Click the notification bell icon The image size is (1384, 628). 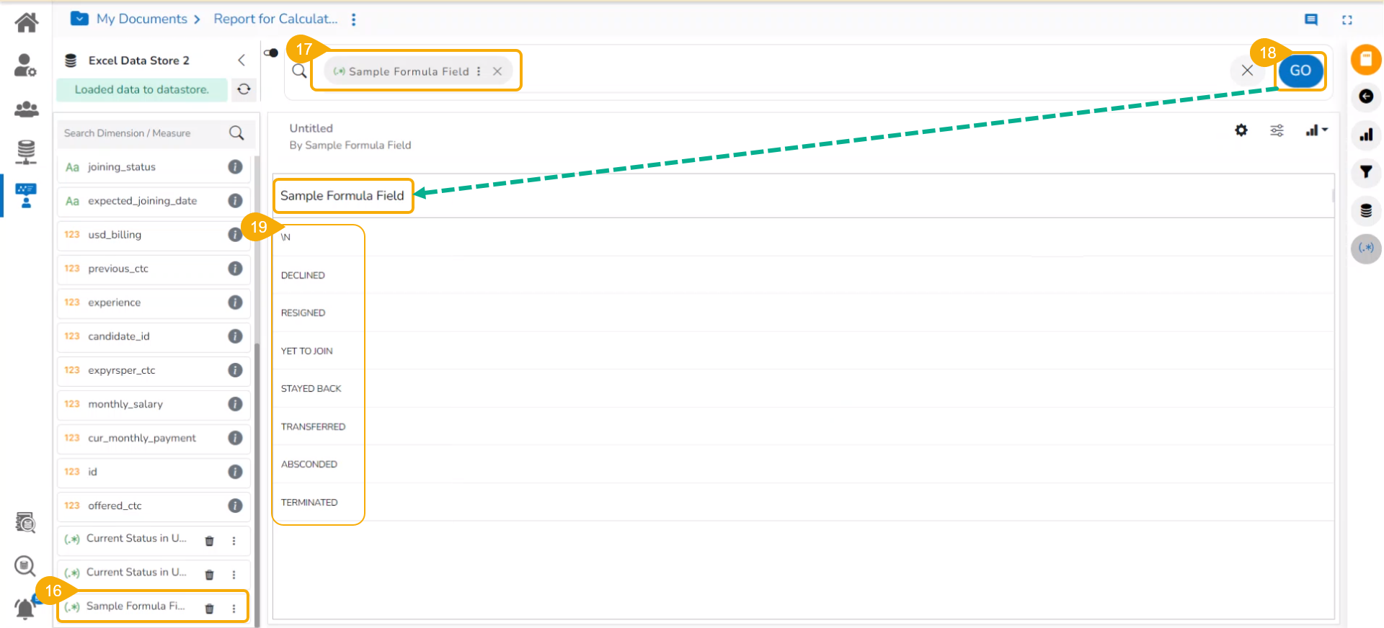pos(25,609)
